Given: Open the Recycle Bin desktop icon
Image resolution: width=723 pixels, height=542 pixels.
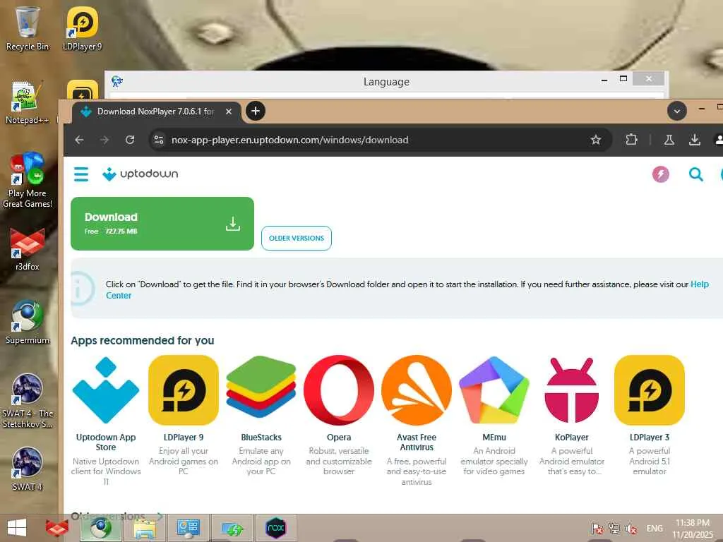Looking at the screenshot, I should point(28,28).
